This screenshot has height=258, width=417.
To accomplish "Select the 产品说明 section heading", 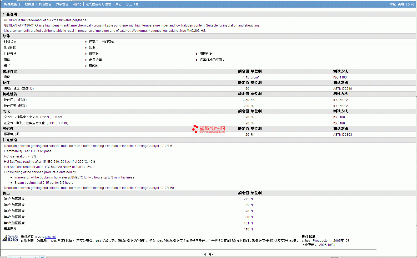I will (10, 14).
